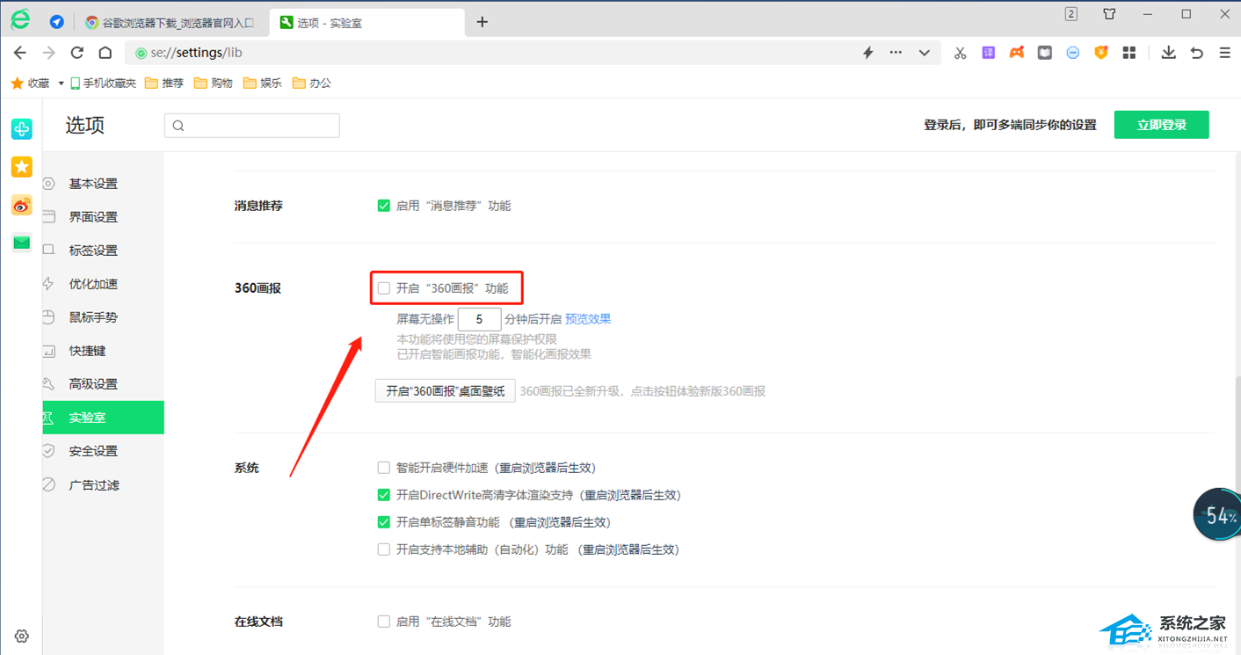This screenshot has height=655, width=1241.
Task: Expand the 收藏 bookmarks dropdown arrow
Action: 61,84
